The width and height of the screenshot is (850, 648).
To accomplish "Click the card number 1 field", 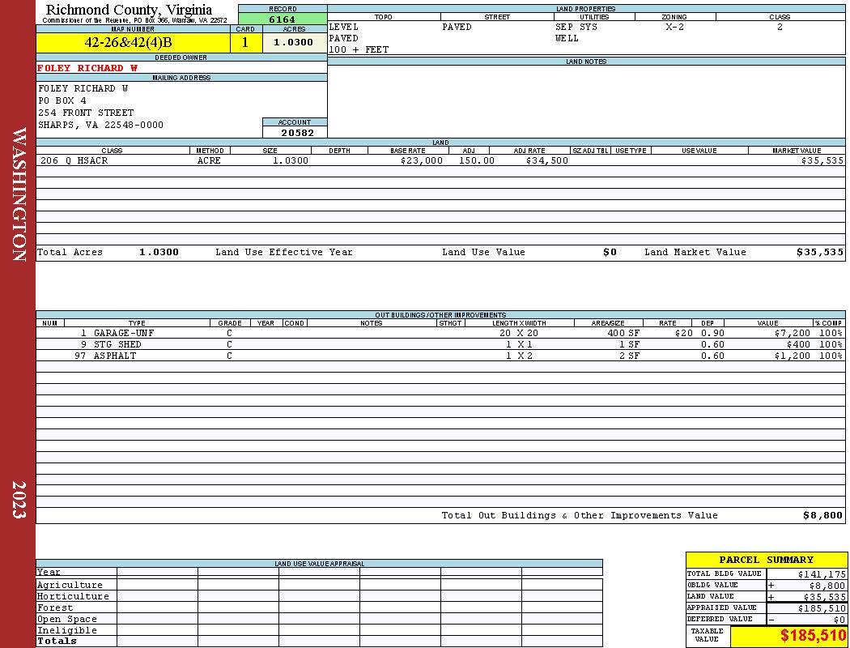I will [x=245, y=42].
